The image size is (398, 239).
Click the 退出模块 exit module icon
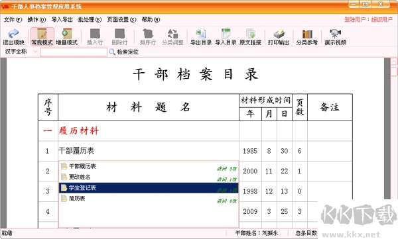pyautogui.click(x=13, y=37)
